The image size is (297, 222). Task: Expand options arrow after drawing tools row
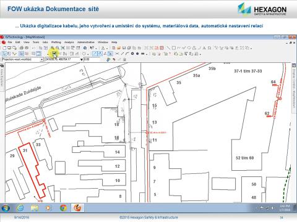[x=251, y=49]
